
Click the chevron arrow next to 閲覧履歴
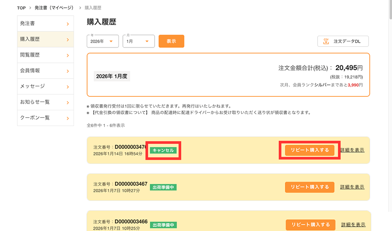click(68, 55)
